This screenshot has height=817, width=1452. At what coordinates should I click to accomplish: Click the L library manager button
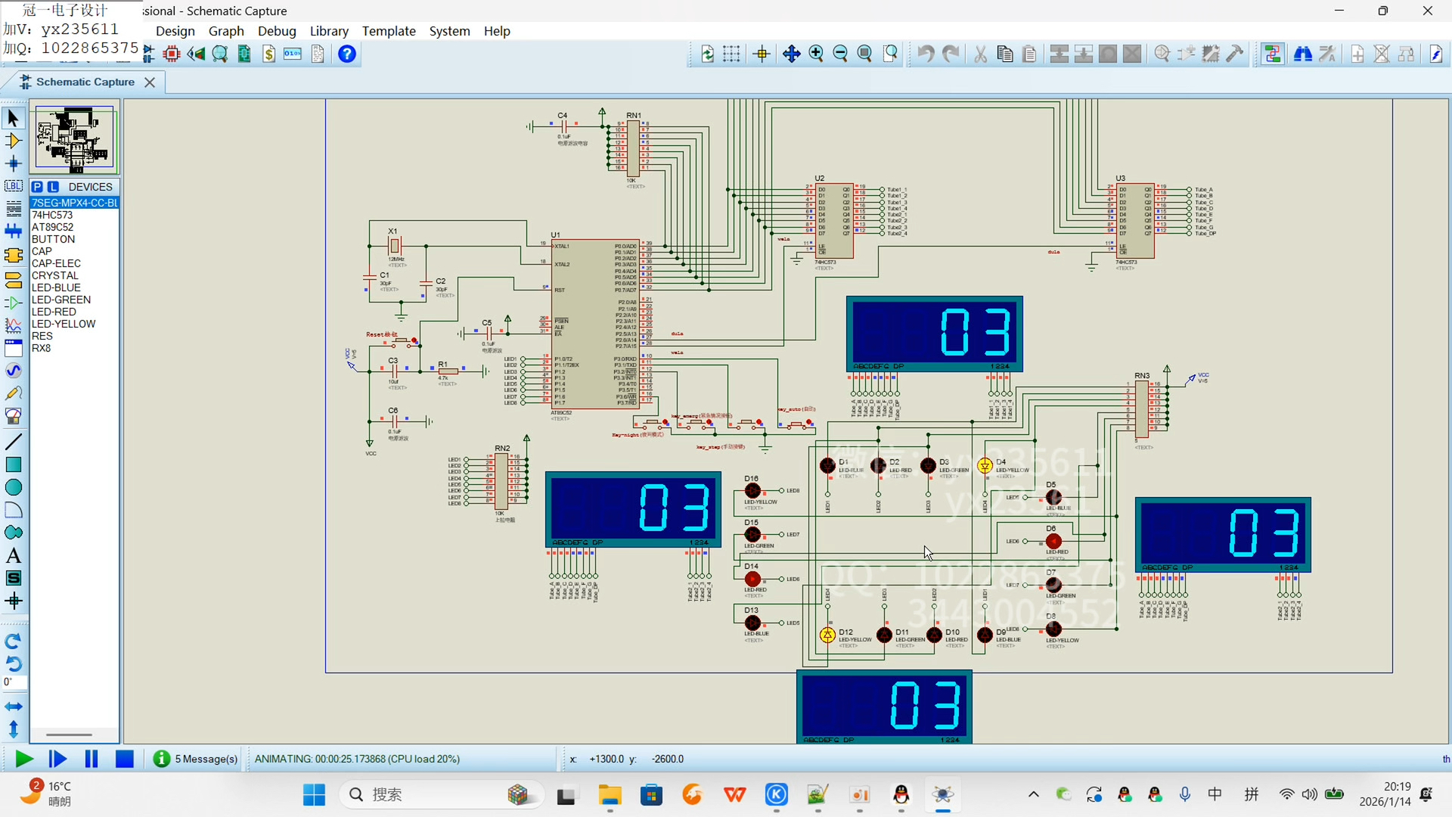pos(53,187)
